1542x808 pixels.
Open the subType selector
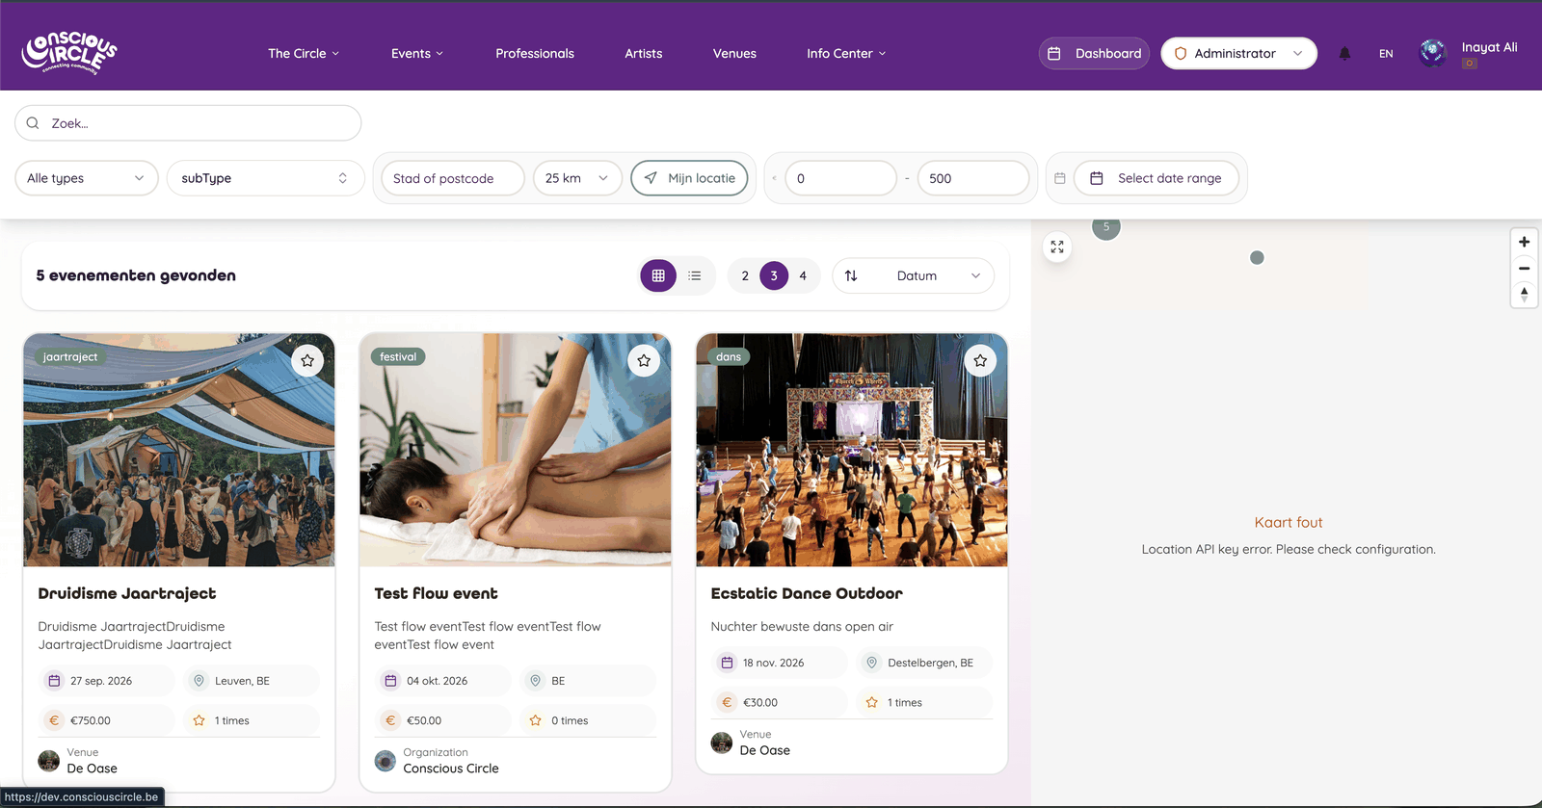point(265,178)
